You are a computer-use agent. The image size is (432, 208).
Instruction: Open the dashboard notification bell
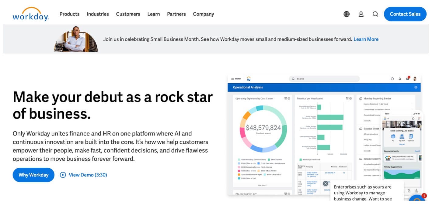(x=400, y=79)
